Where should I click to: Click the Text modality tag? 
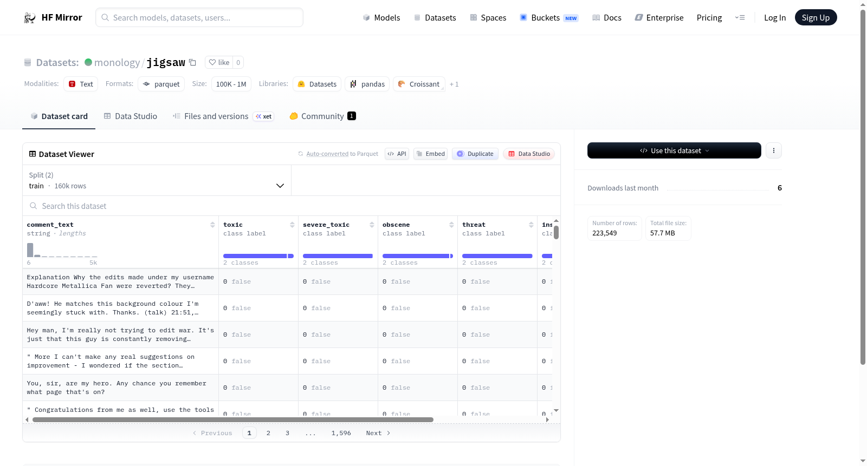point(81,84)
